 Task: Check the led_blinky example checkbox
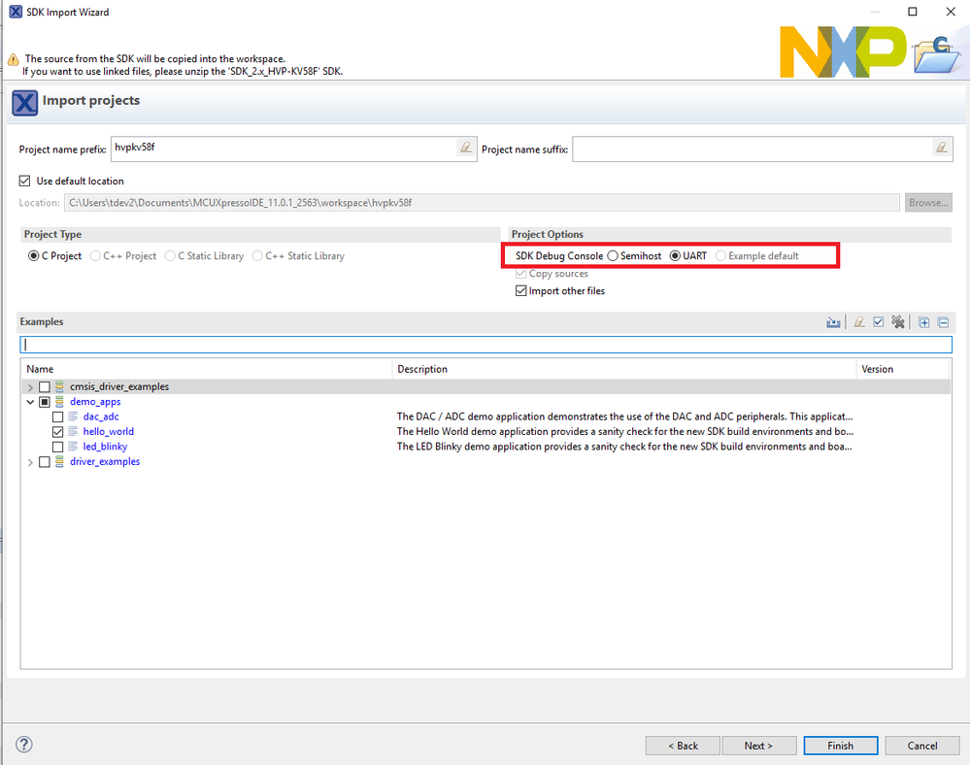tap(57, 447)
